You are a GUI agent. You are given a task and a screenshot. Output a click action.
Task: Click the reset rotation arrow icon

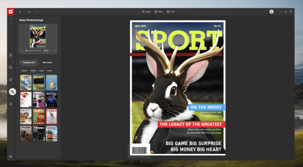(20, 12)
